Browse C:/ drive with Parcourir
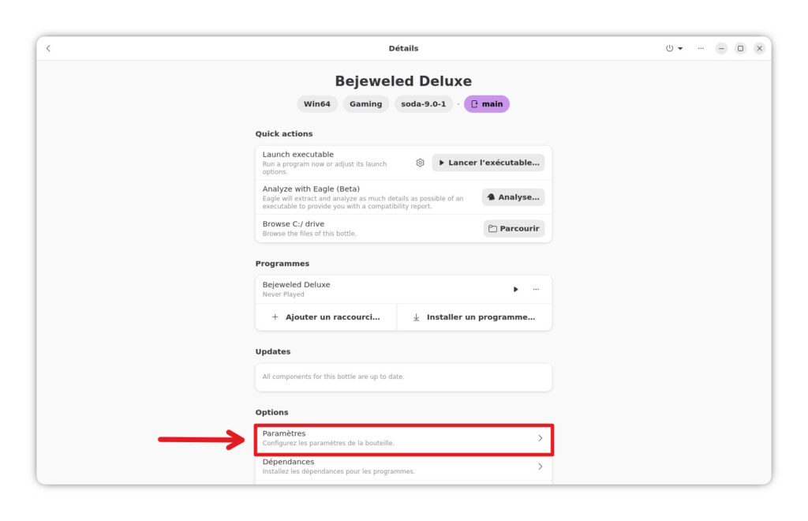Screen dimensions: 808x521 pos(513,229)
